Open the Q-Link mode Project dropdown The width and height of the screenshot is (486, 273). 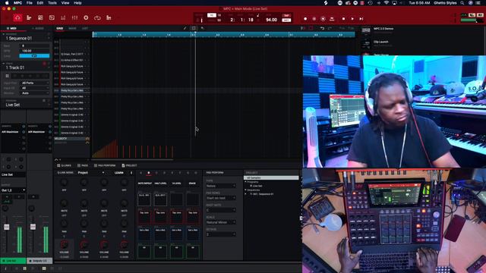[90, 173]
